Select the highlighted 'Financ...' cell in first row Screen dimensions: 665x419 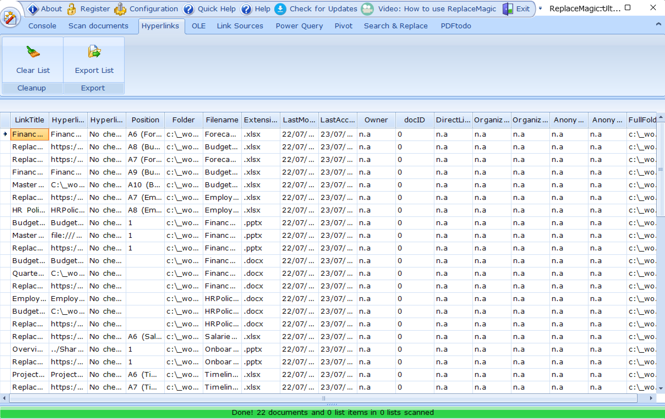click(30, 134)
